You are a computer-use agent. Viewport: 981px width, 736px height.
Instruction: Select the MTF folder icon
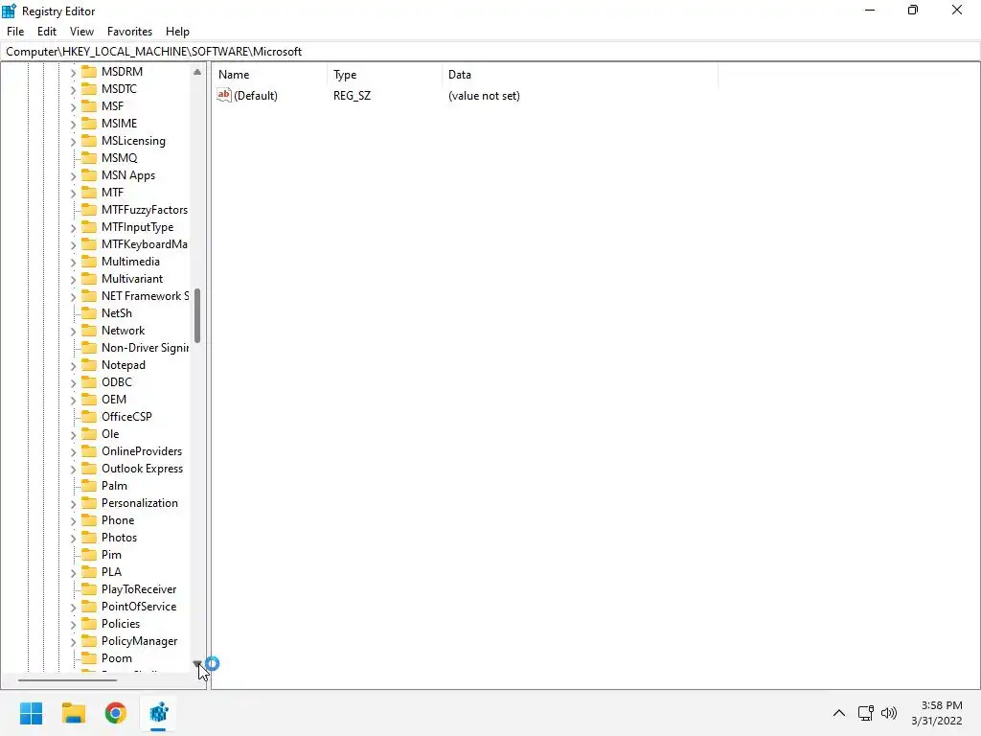point(89,192)
